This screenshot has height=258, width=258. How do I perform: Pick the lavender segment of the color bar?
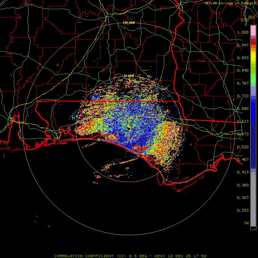(253, 91)
